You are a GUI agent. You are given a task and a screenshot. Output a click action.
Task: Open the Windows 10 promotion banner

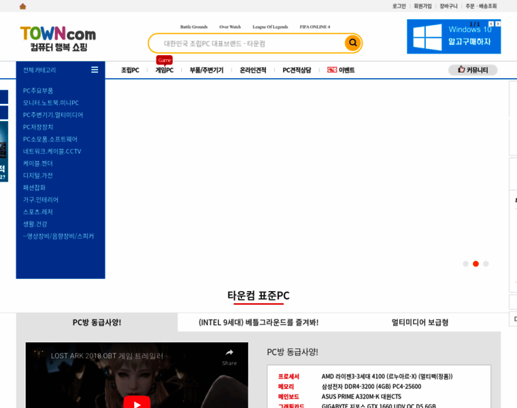(x=454, y=36)
